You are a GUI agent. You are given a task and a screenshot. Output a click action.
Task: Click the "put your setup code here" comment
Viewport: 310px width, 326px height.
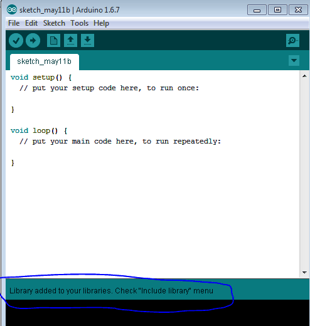[x=109, y=88]
